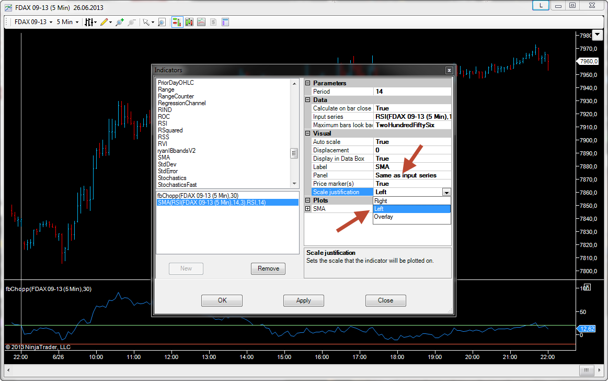Click the New button
This screenshot has height=381, width=608.
186,268
